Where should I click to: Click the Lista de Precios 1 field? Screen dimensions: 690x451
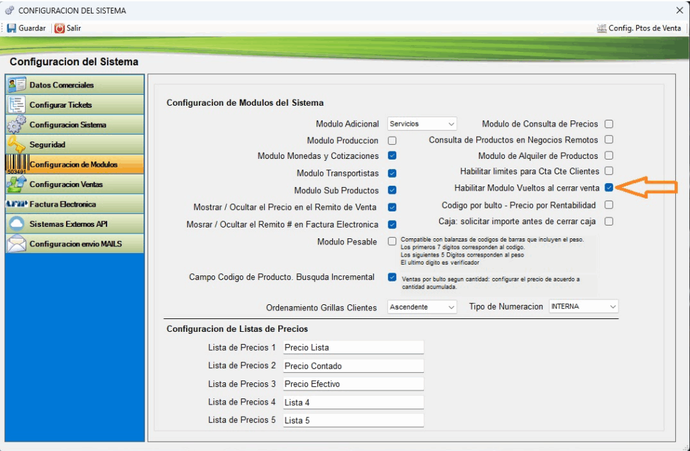(353, 347)
